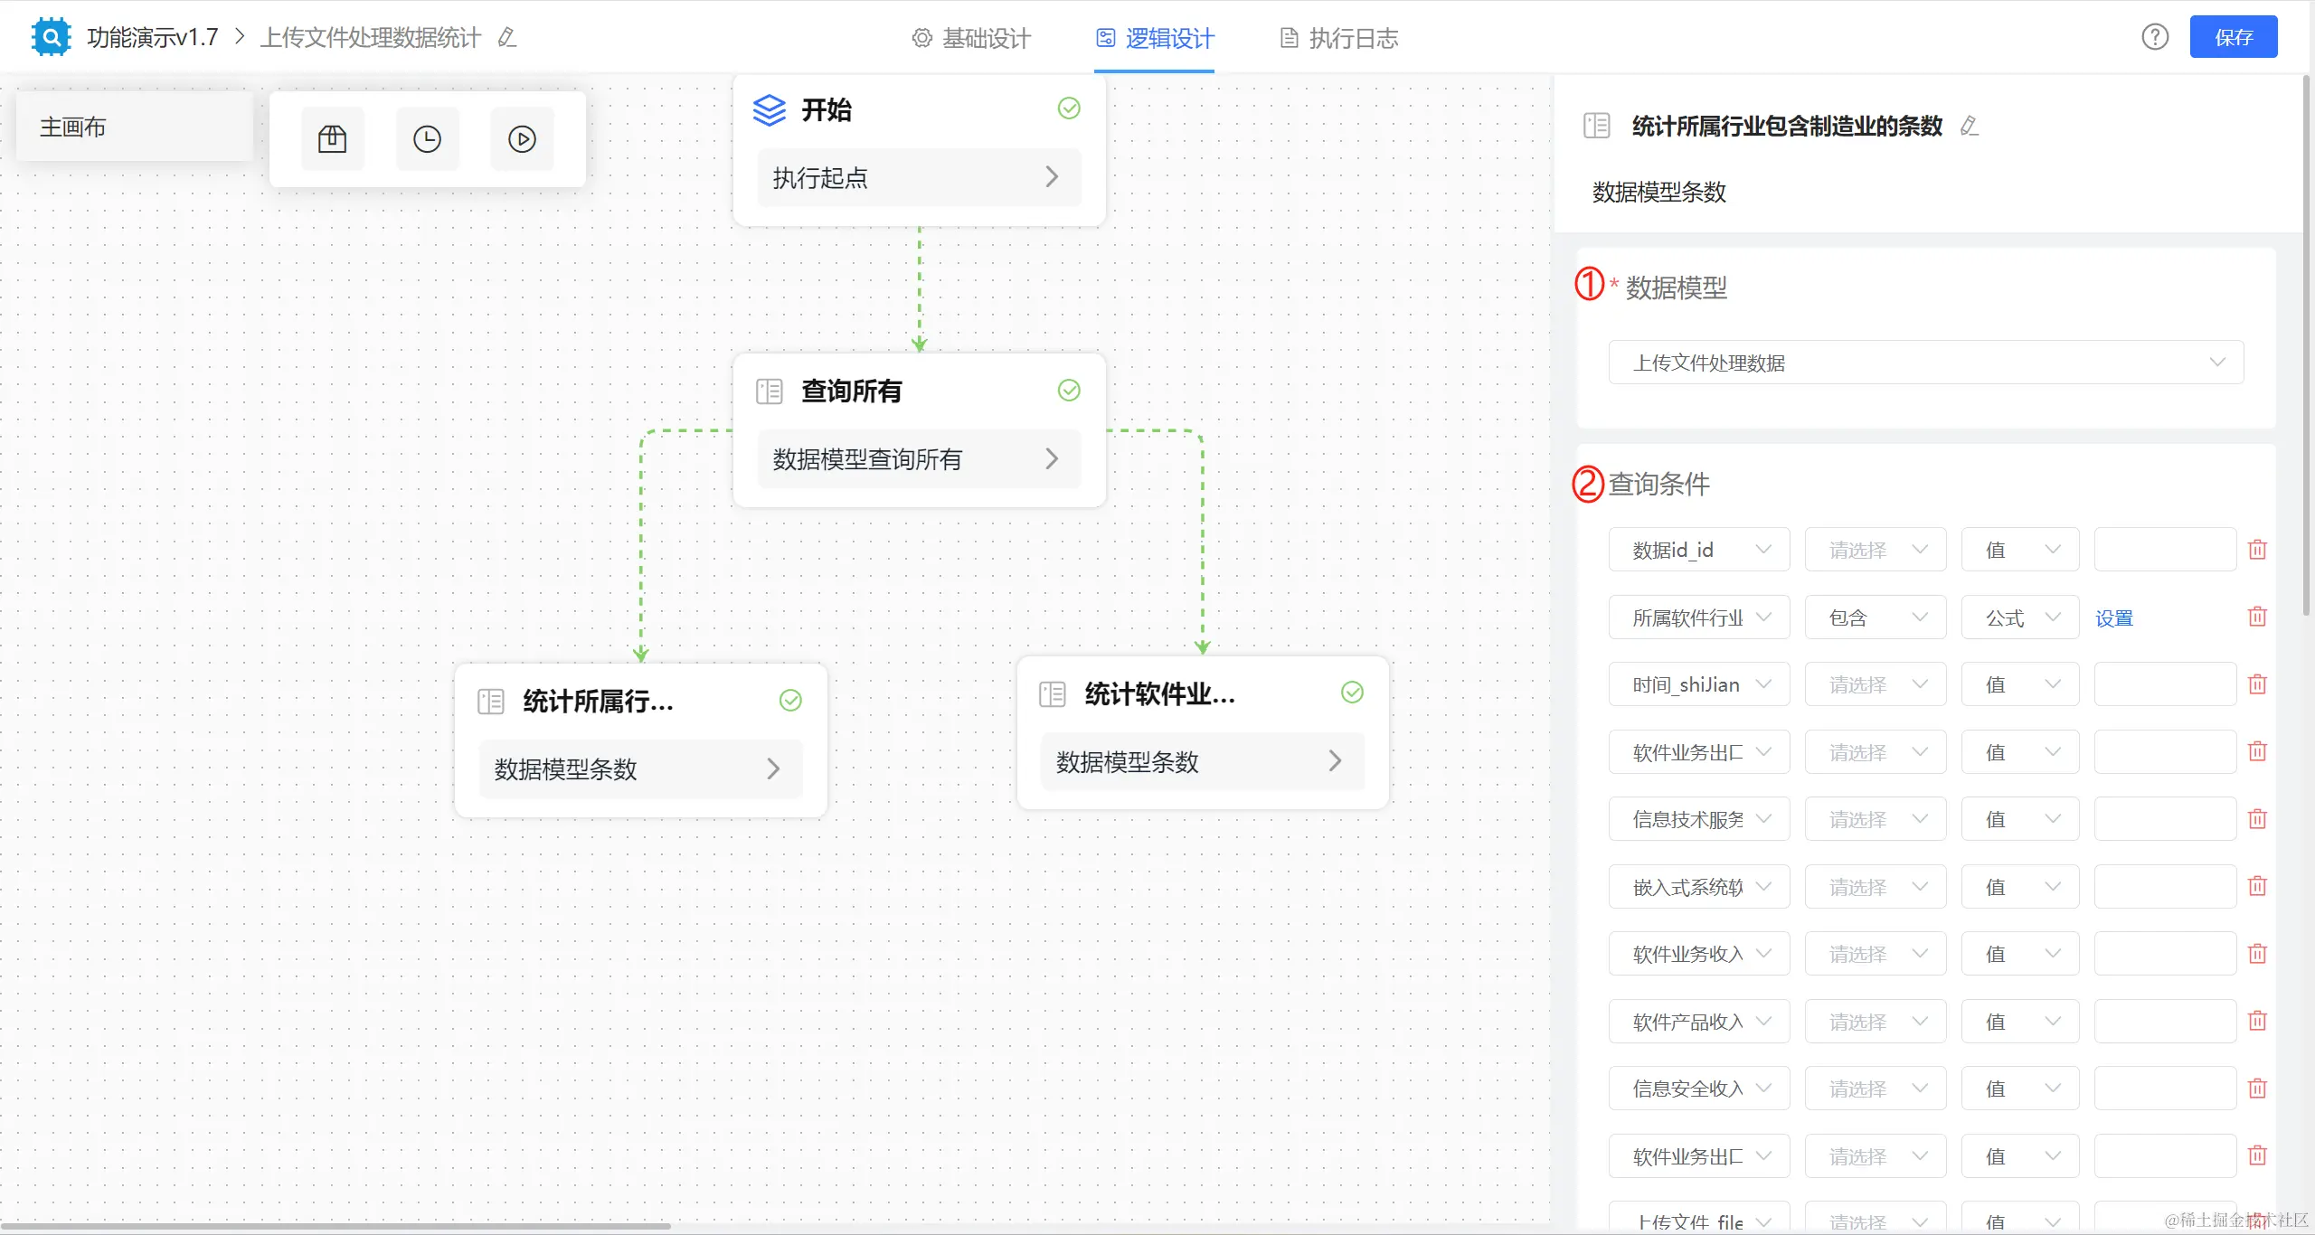Screen dimensions: 2315x1235
Task: Click the package box icon in canvas toolbar
Action: pos(332,139)
